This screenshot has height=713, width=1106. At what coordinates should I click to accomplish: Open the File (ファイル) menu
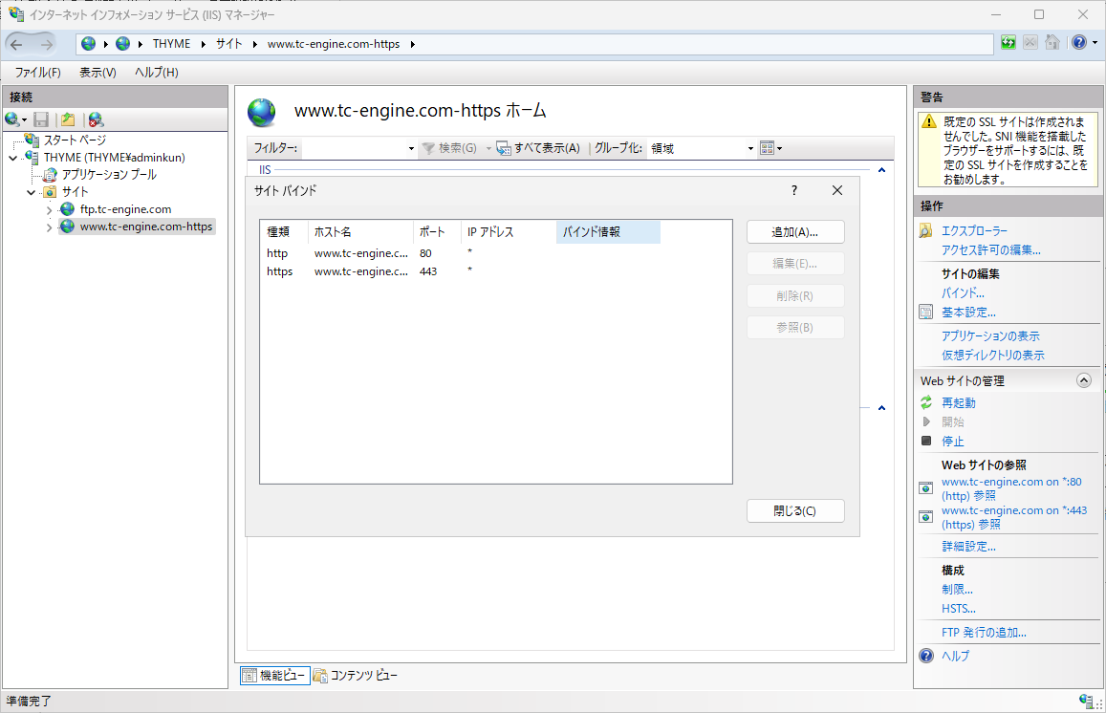[x=37, y=72]
